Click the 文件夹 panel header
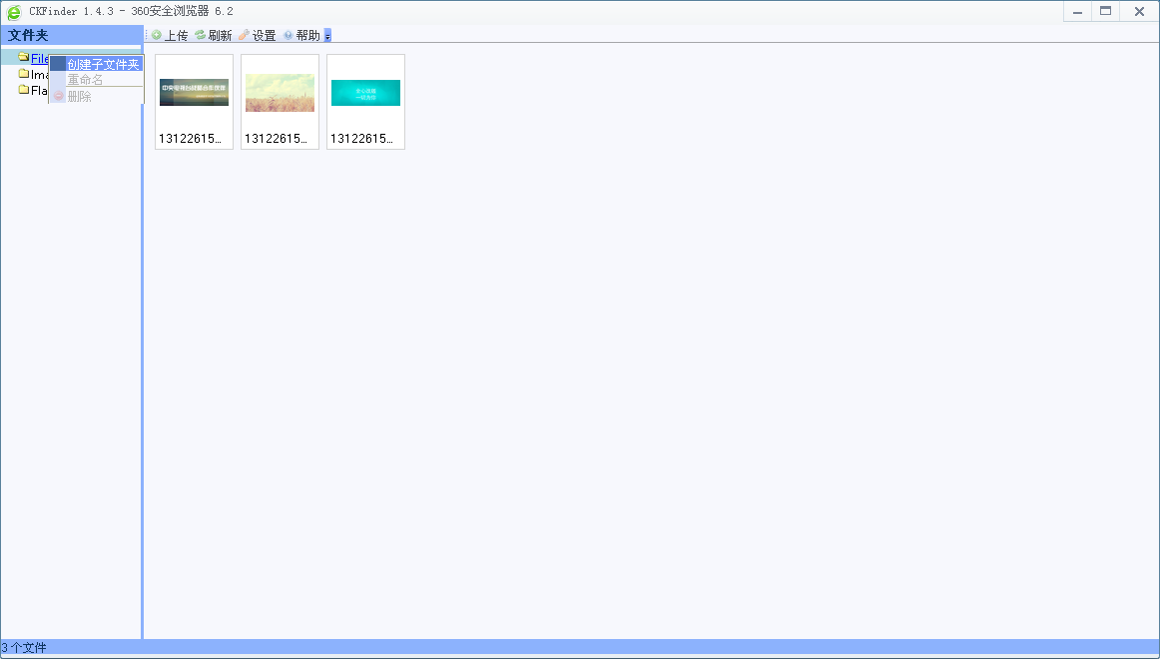 (x=29, y=35)
